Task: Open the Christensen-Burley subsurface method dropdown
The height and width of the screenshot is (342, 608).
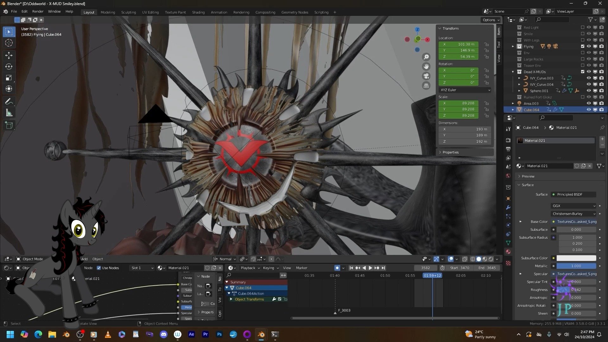Action: tap(574, 214)
